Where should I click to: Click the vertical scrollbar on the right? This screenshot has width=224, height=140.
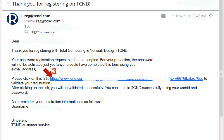point(222,58)
